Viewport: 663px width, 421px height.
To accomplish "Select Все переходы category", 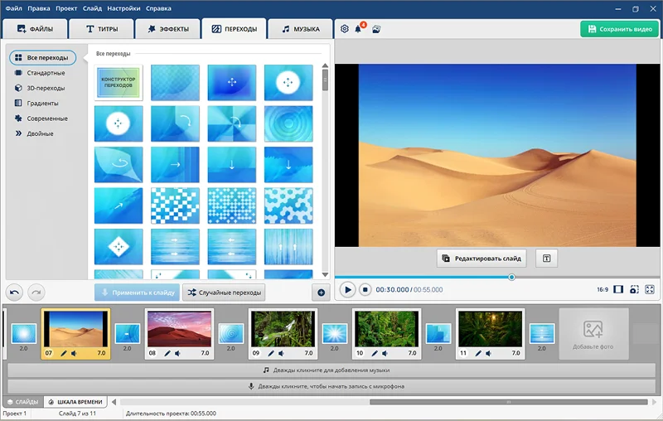I will coord(43,57).
